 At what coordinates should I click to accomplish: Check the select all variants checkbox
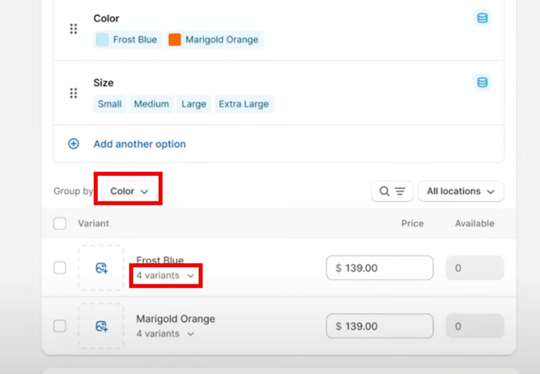pos(60,224)
